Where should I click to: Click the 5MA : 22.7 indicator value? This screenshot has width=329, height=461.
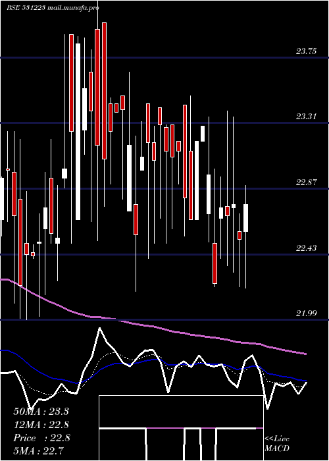point(38,451)
